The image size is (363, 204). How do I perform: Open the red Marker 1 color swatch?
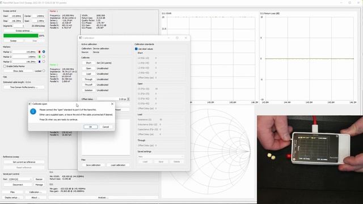[40, 52]
